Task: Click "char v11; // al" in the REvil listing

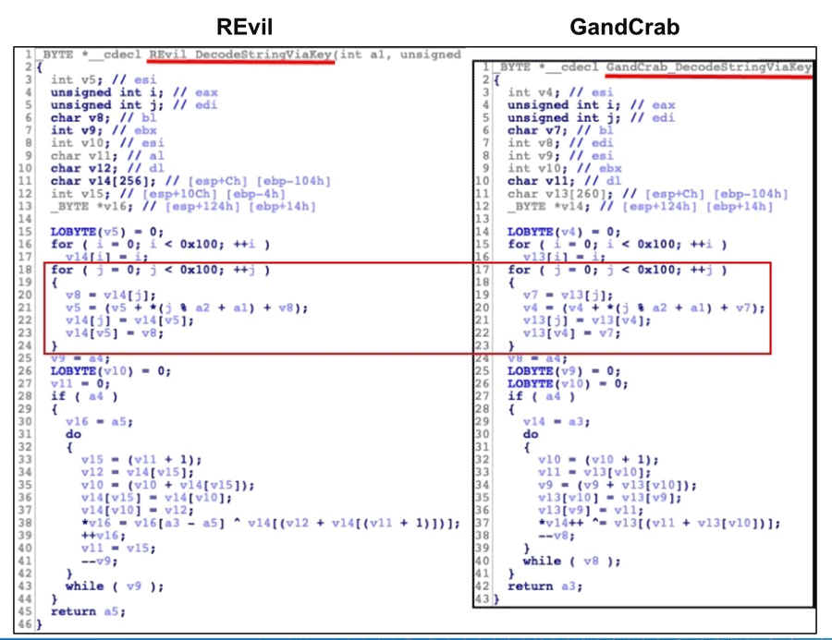Action: (x=107, y=156)
